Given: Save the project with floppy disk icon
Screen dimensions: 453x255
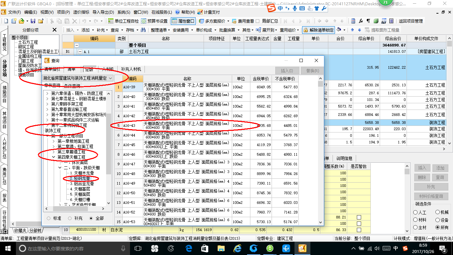Looking at the screenshot, I should point(33,21).
